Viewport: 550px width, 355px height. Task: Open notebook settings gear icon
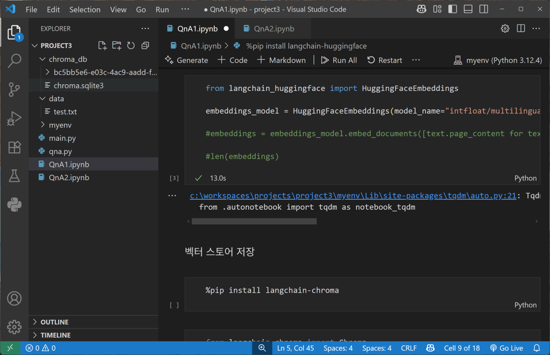[x=505, y=28]
